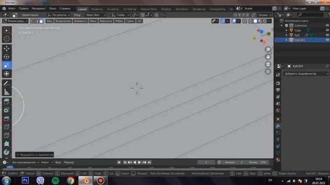Click the pan hand gizmo
The width and height of the screenshot is (330, 185).
tap(268, 57)
